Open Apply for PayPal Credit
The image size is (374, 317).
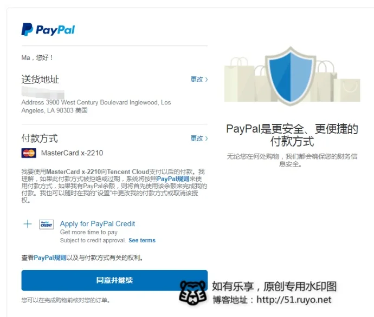98,224
